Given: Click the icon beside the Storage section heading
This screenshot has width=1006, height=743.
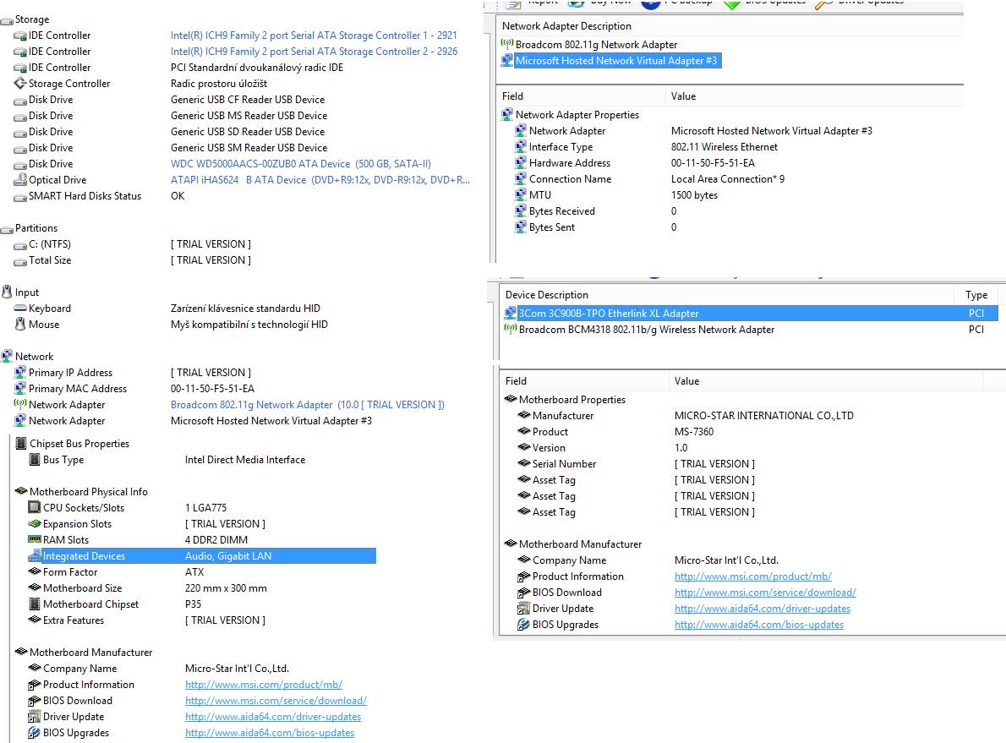Looking at the screenshot, I should 7,20.
